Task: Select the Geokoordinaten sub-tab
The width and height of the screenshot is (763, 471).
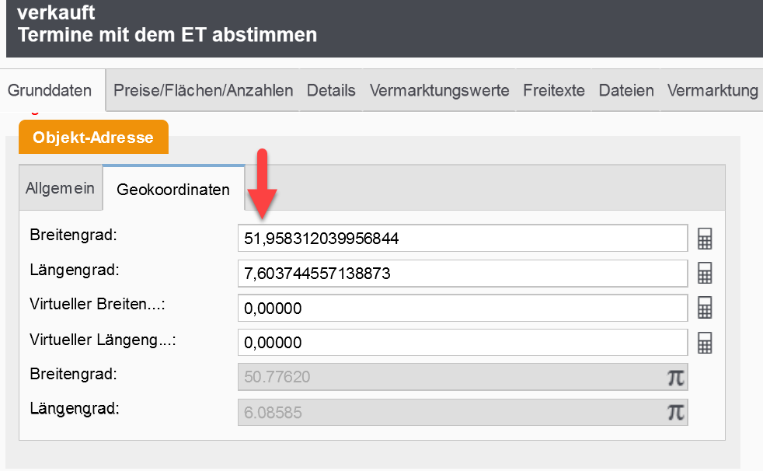Action: (x=173, y=190)
